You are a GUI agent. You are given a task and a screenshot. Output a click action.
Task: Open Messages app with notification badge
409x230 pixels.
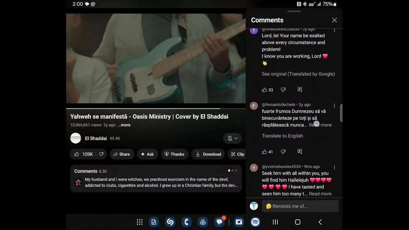tap(220, 222)
